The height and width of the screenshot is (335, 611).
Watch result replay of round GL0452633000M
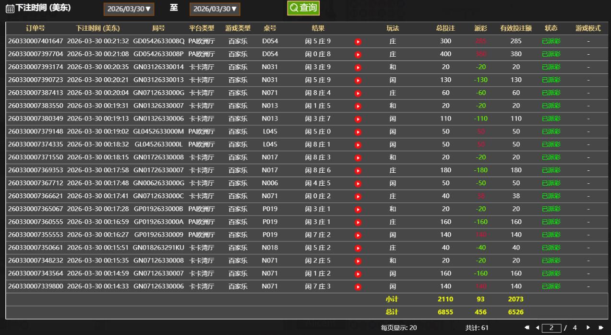click(358, 132)
